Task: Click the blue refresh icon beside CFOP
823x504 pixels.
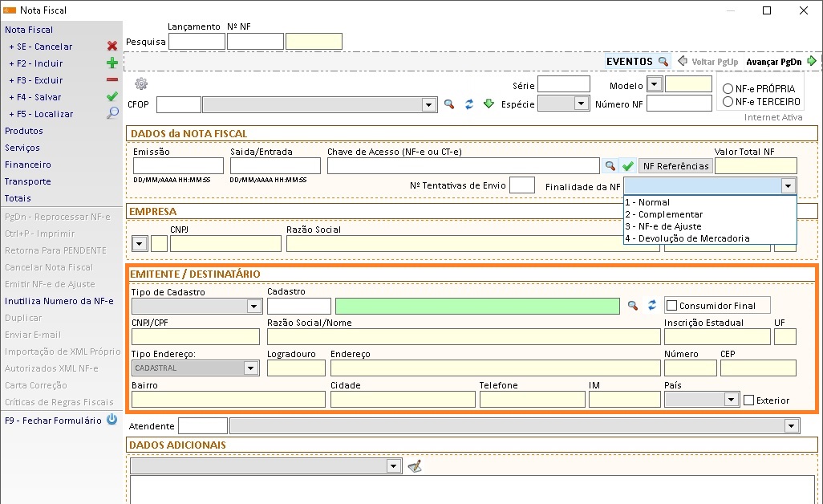Action: pyautogui.click(x=469, y=104)
